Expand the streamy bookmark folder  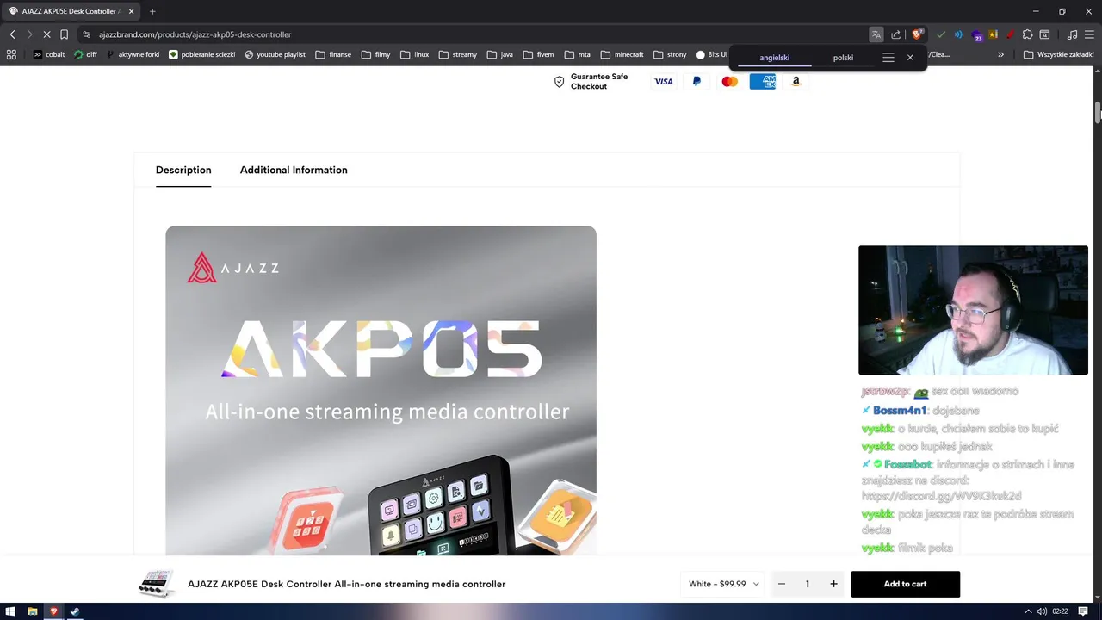pos(457,54)
